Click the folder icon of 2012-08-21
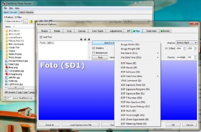201x132 pixels. pos(7,31)
